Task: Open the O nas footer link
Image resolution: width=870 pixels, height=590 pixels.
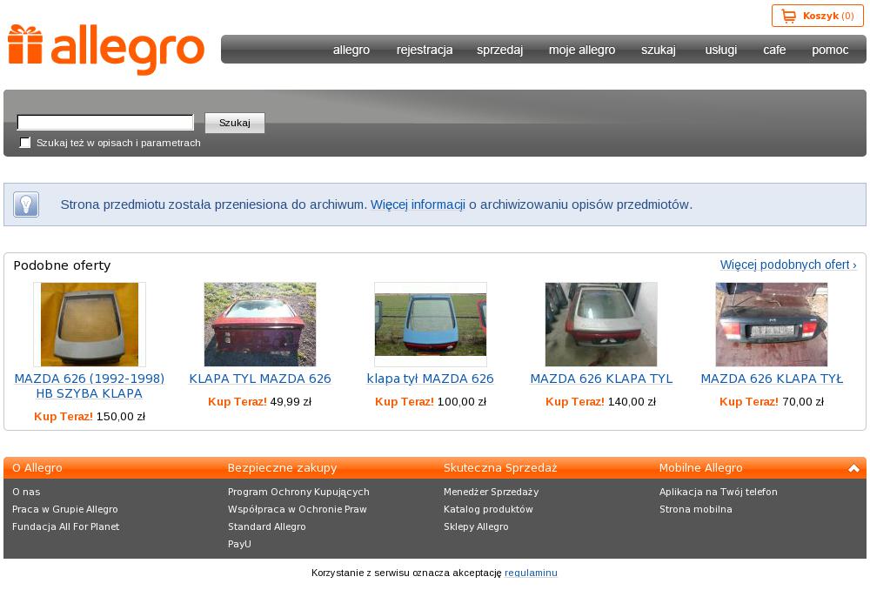Action: [26, 492]
